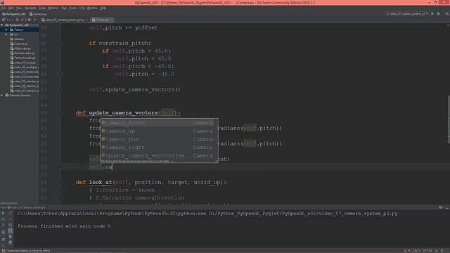The height and width of the screenshot is (253, 450).
Task: Open ShaderLoader.py in project tree
Action: point(22,53)
